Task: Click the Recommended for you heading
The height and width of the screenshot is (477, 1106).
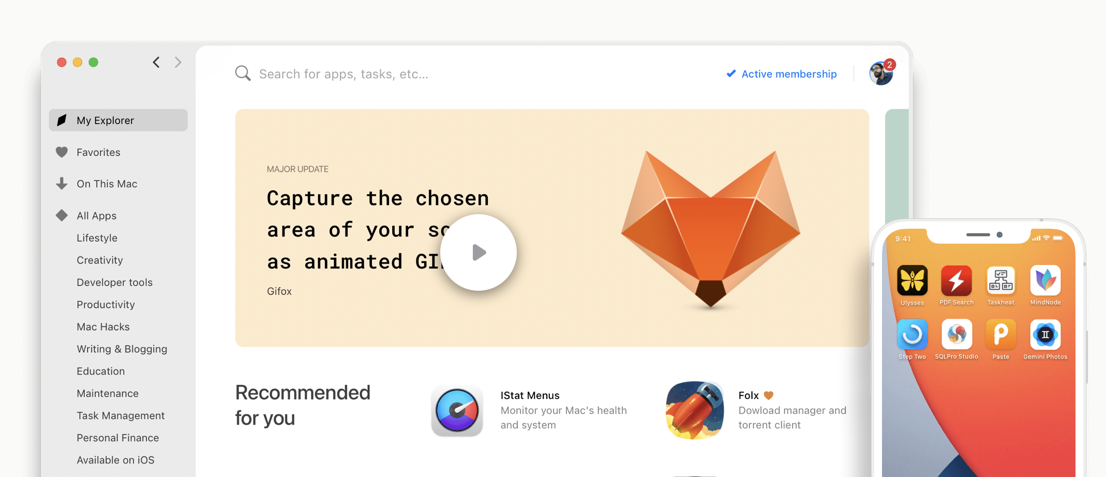Action: 303,405
